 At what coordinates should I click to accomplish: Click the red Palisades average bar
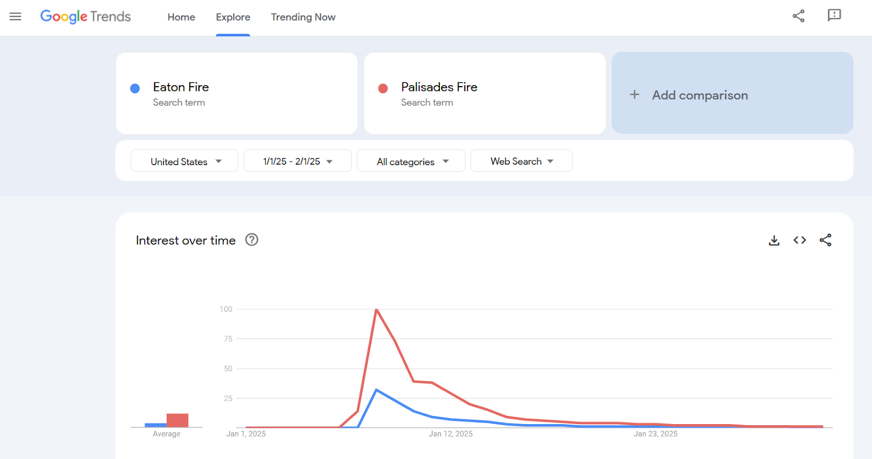tap(177, 420)
